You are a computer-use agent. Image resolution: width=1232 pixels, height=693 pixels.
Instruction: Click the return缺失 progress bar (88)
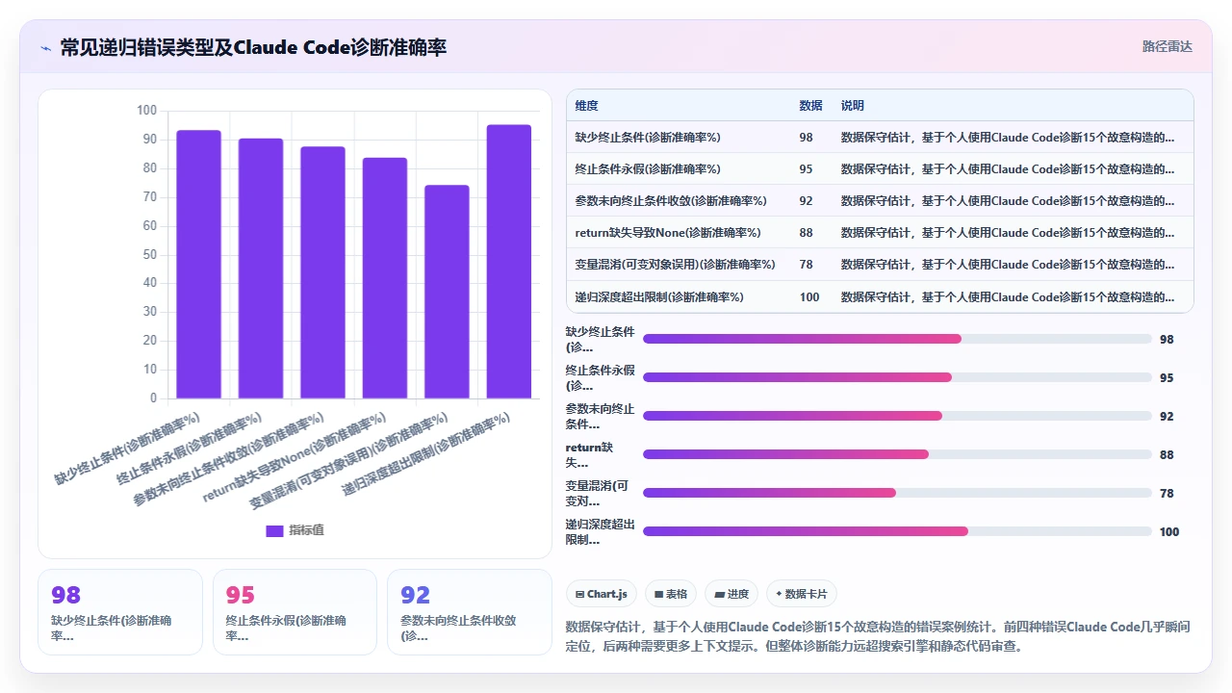click(897, 454)
